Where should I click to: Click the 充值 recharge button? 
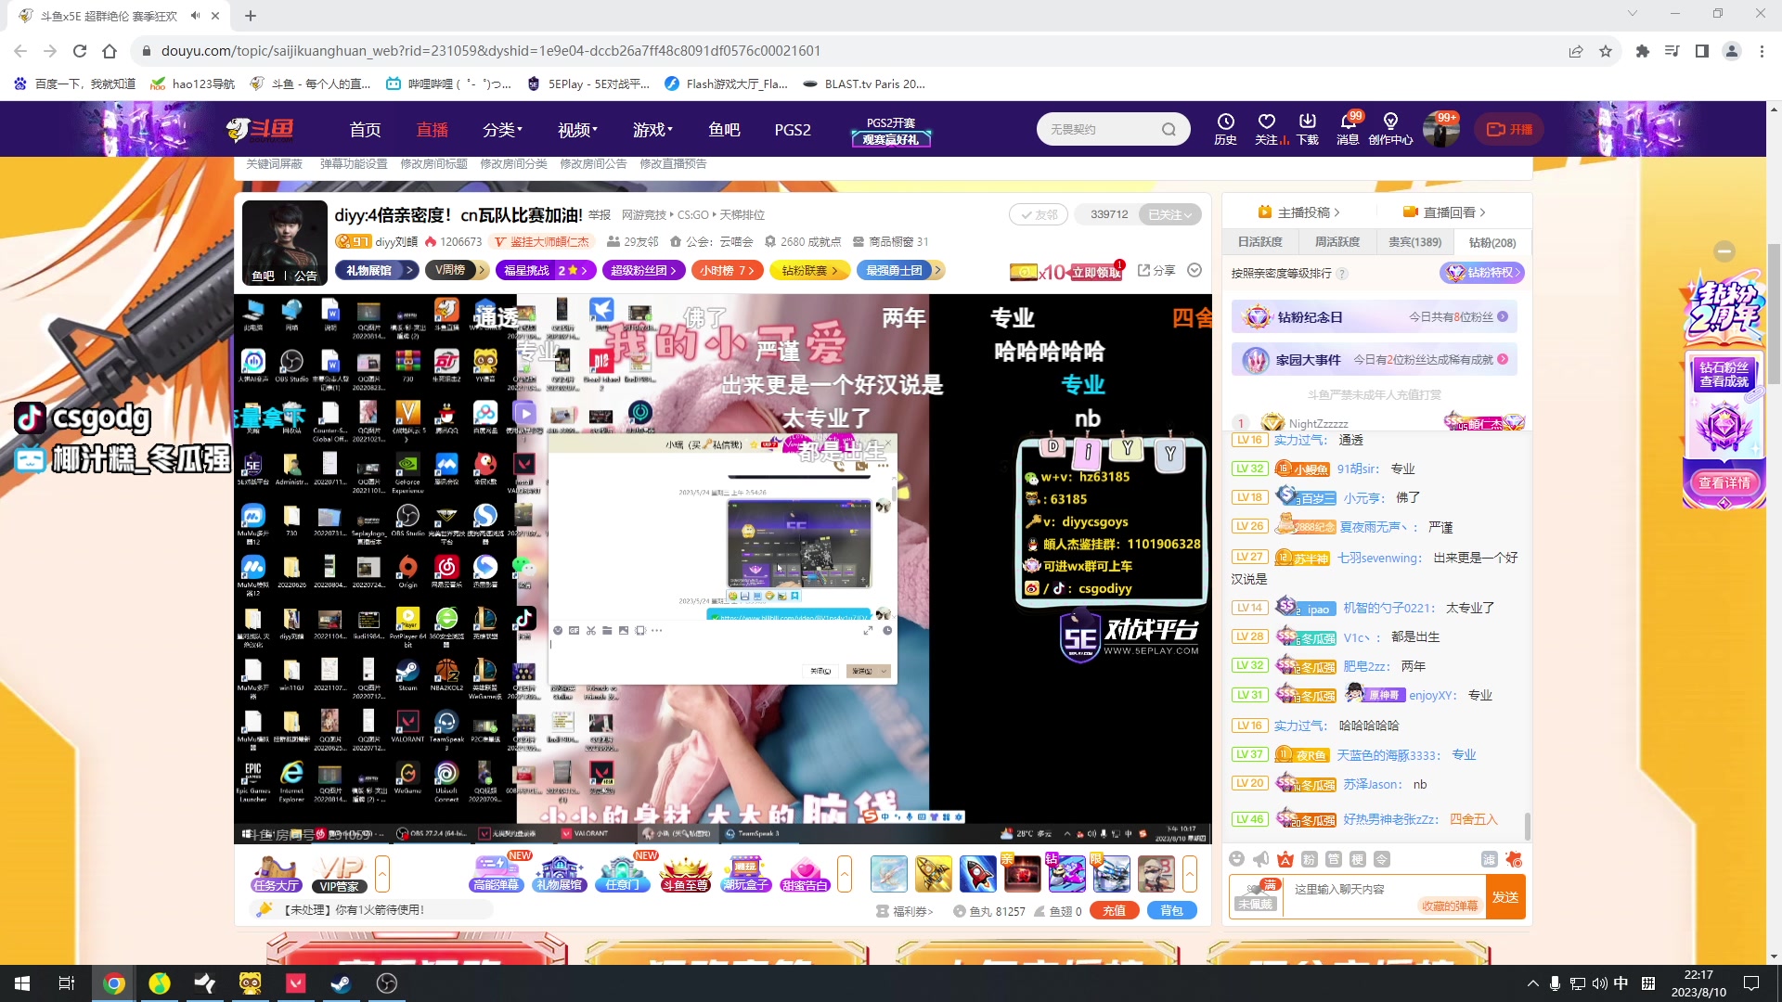click(x=1114, y=911)
